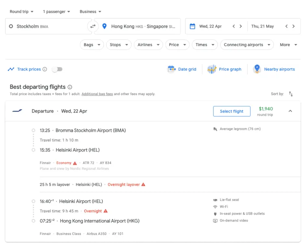Show Nearby airports map

click(274, 69)
